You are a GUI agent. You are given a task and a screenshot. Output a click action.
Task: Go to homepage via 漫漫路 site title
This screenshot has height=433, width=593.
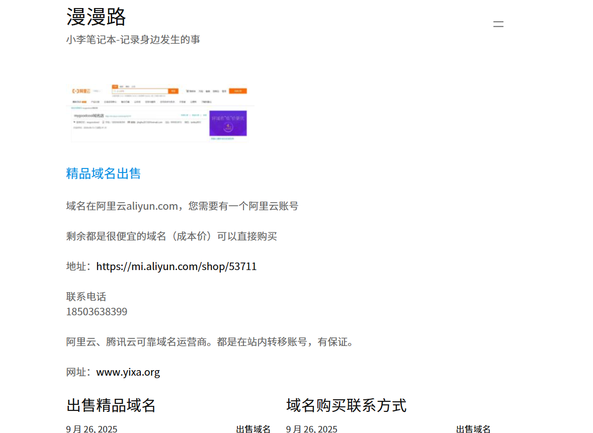[x=96, y=18]
